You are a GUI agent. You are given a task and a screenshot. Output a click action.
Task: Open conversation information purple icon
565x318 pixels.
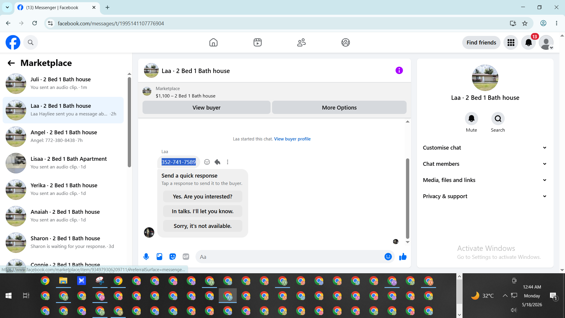pyautogui.click(x=399, y=70)
